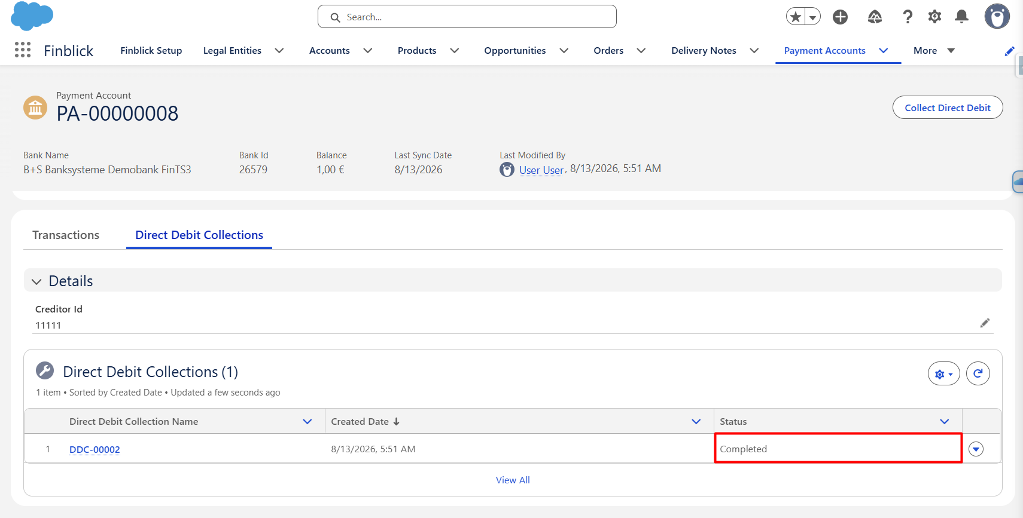Click the User User avatar icon
The width and height of the screenshot is (1023, 518).
point(507,170)
